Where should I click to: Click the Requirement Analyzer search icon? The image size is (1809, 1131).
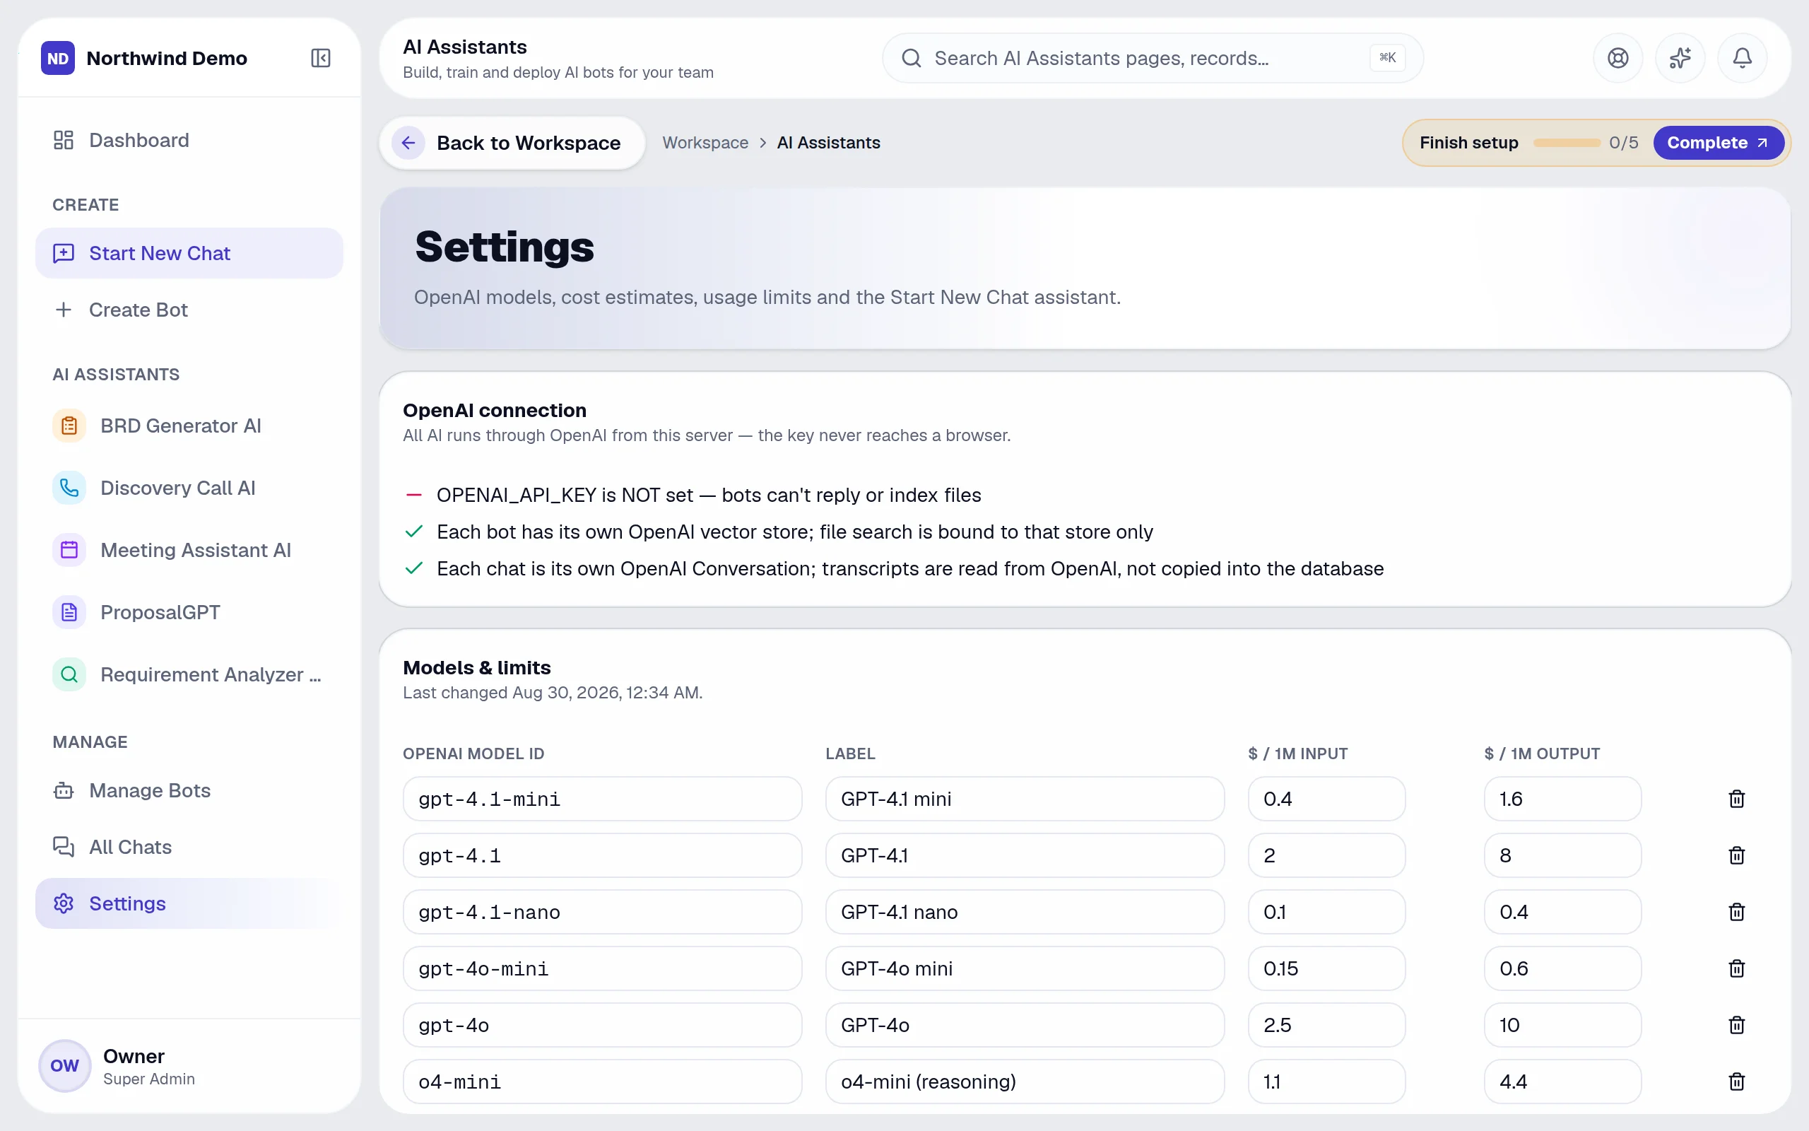69,674
